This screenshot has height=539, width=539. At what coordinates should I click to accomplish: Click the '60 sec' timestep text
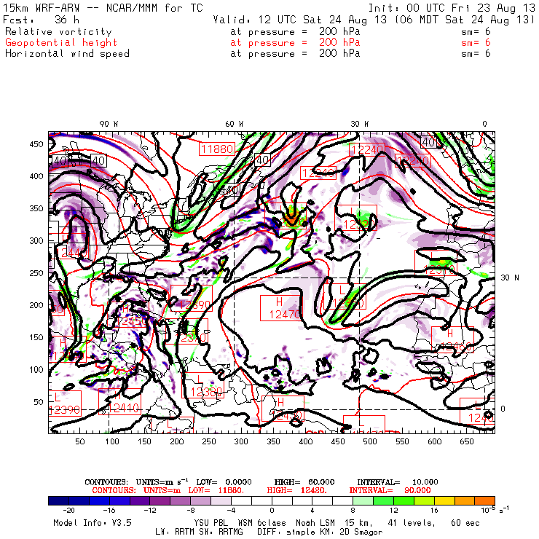465,523
